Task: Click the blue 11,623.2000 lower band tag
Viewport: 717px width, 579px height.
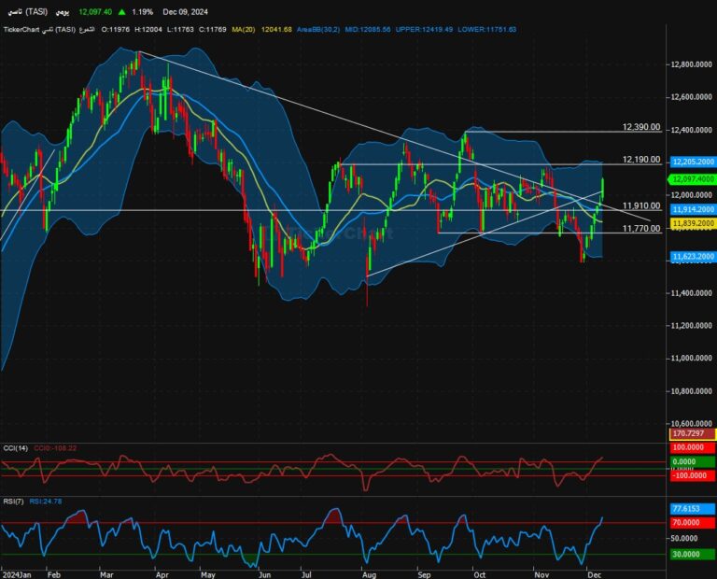Action: 693,256
